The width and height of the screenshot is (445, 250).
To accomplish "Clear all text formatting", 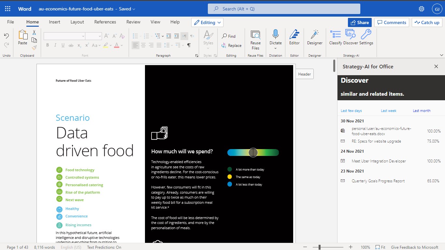I will tap(122, 36).
